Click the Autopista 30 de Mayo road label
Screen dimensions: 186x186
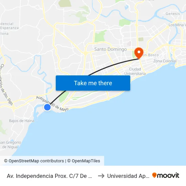pos(52,104)
